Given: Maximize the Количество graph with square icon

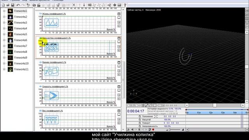Looking at the screenshot, I should coord(119,38).
